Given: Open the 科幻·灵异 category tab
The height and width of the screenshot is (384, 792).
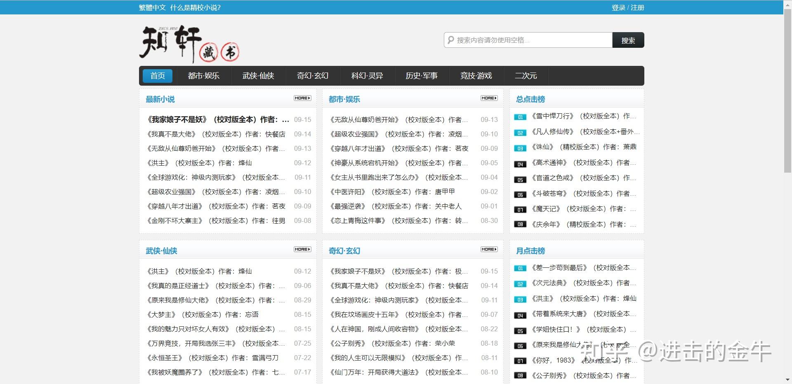Looking at the screenshot, I should (x=367, y=75).
